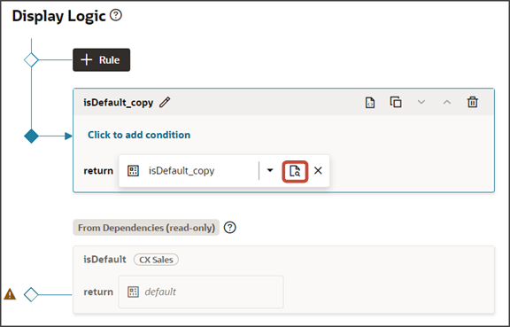Click the CX Sales badge
This screenshot has width=510, height=327.
pos(156,260)
